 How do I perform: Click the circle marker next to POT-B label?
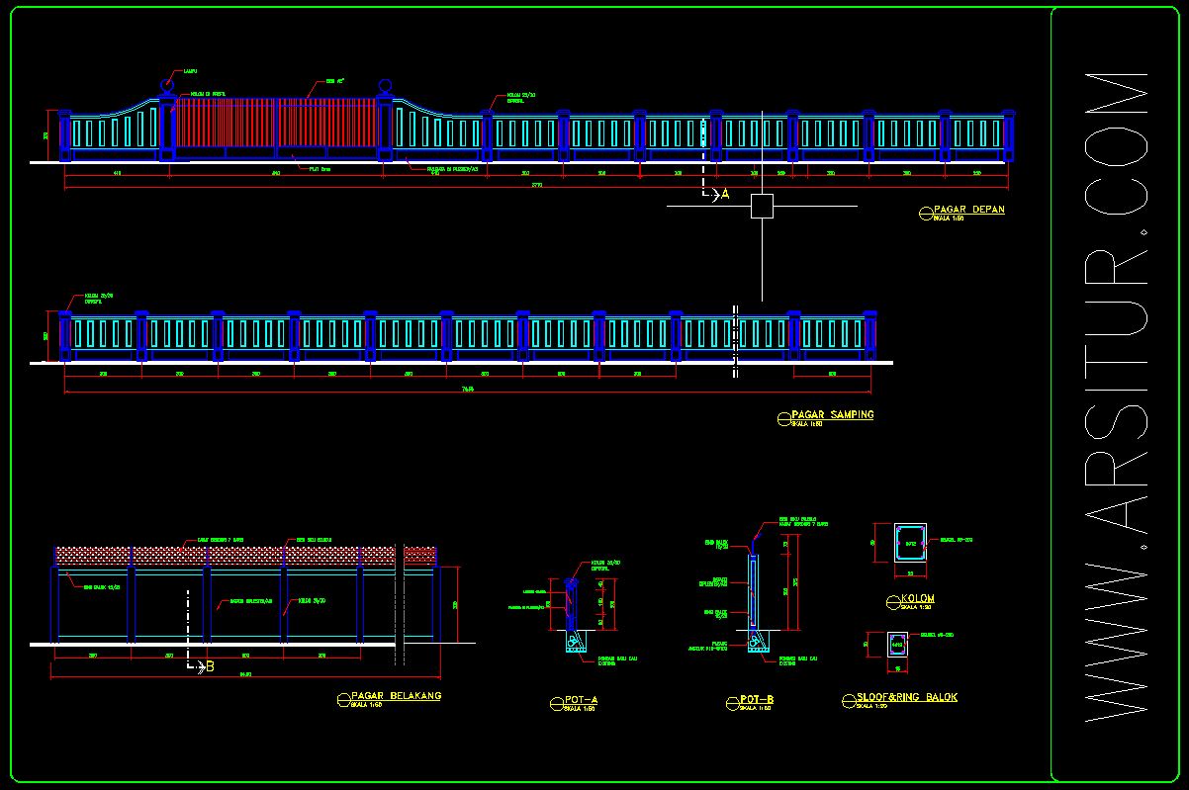coord(731,704)
